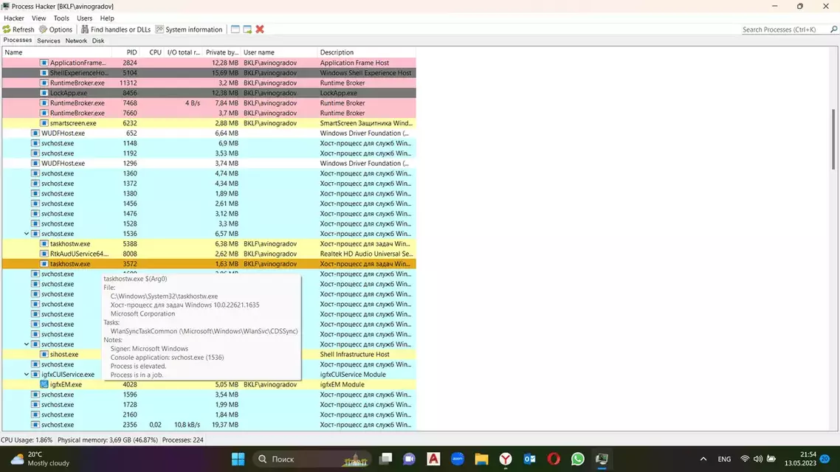Click the find window toolbar icon
This screenshot has height=472, width=840.
(x=235, y=29)
